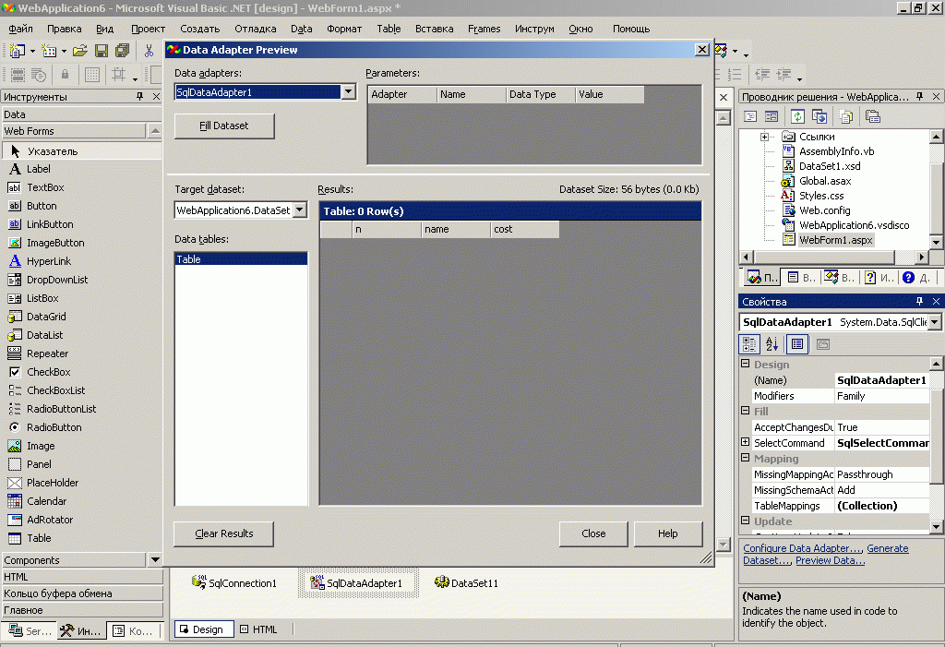Image resolution: width=945 pixels, height=647 pixels.
Task: Click the (Name) property value field
Action: (x=881, y=380)
